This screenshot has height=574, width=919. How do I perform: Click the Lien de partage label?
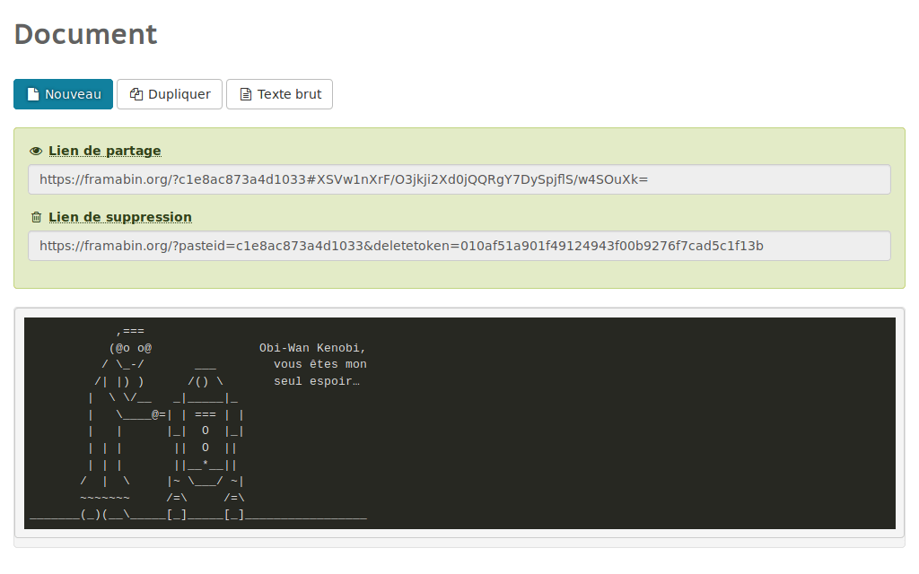tap(105, 151)
